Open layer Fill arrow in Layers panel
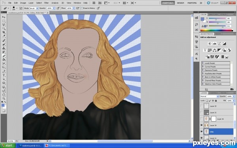Viewport: 237px width, 148px height. (x=234, y=101)
